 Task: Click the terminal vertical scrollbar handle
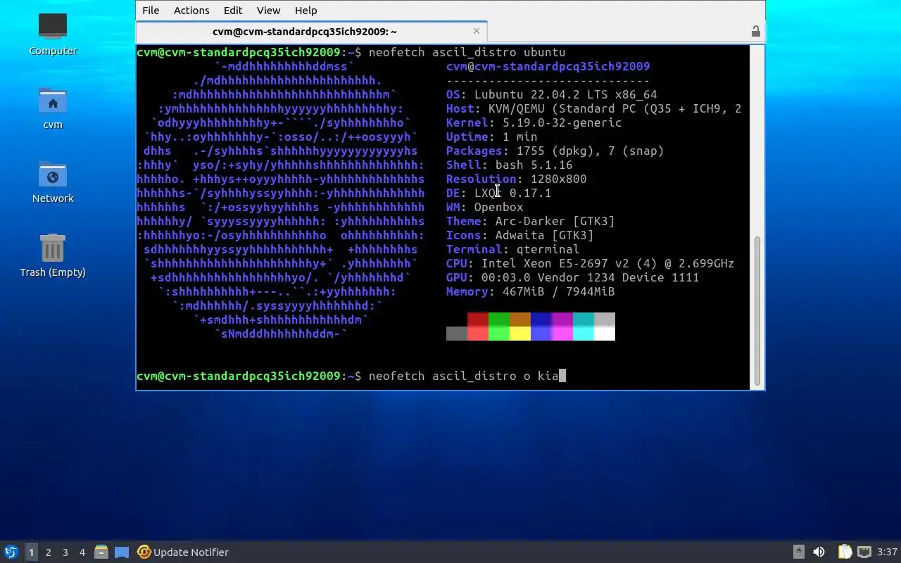pos(757,311)
